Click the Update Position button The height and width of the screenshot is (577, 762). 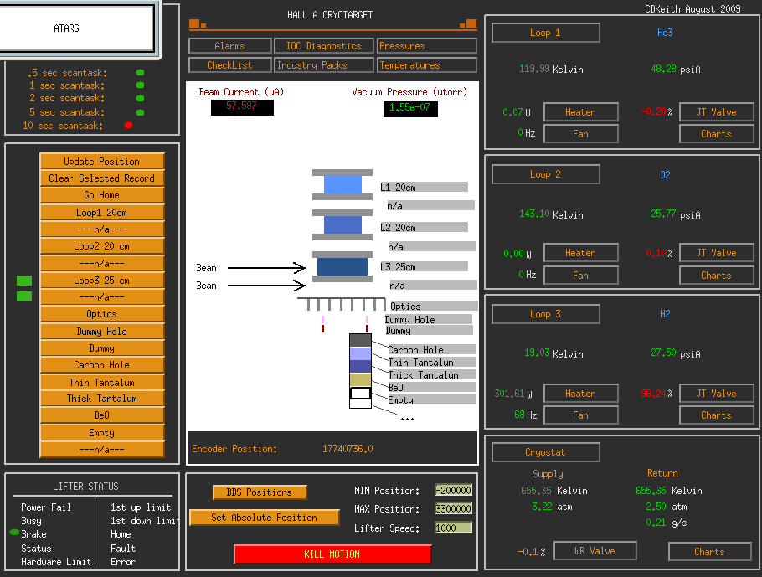pos(102,162)
